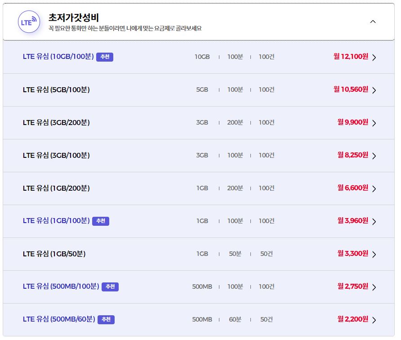Open LTE 유심 (10GB/100분) plan link

point(58,57)
